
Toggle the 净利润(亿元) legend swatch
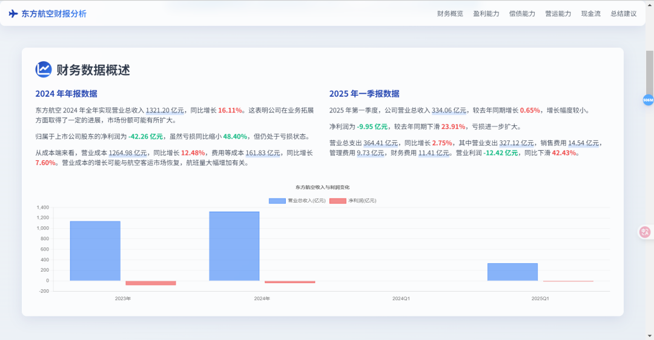pyautogui.click(x=338, y=201)
